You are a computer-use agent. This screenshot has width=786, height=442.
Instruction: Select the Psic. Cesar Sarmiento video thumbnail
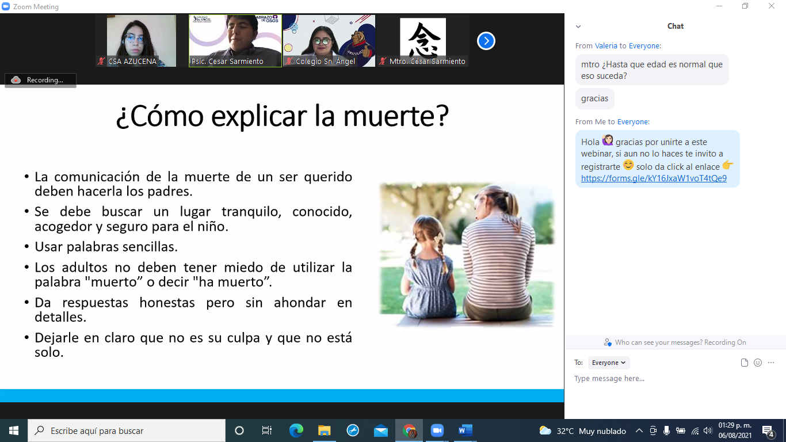pos(235,41)
